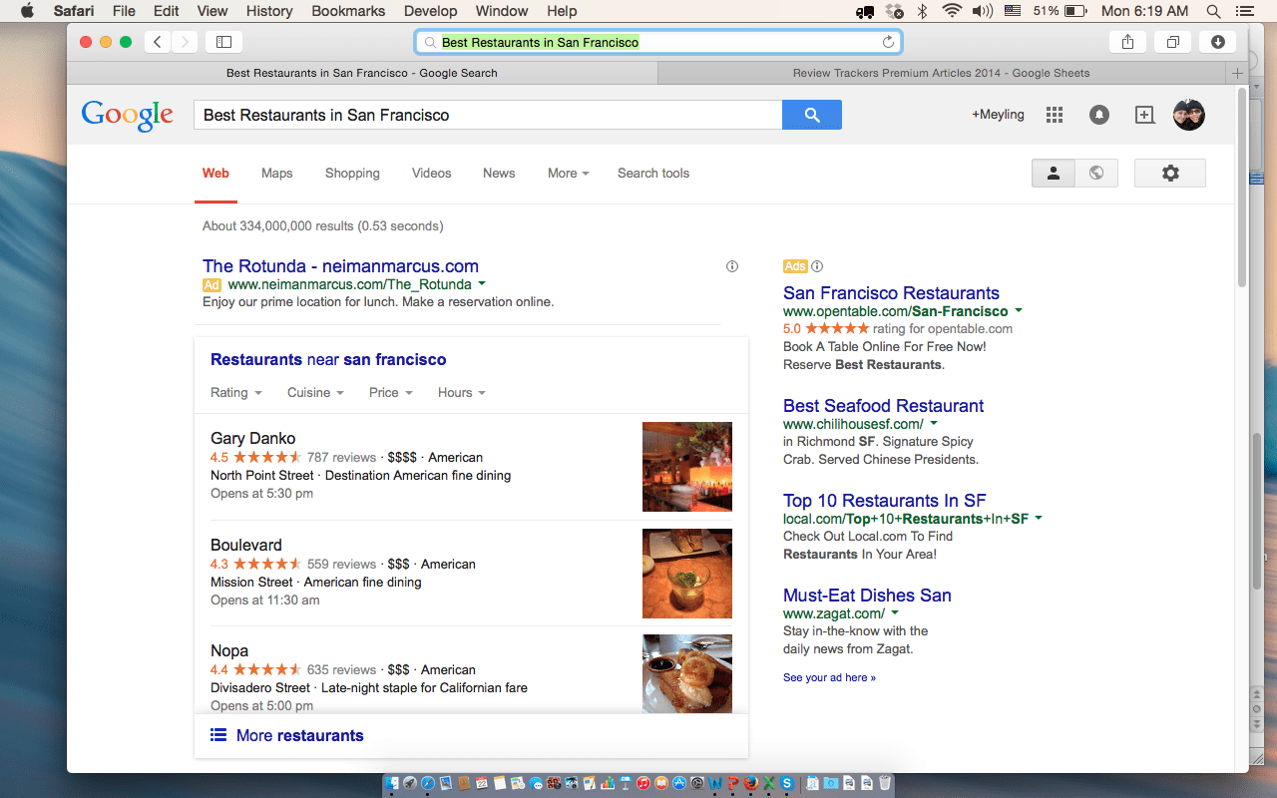Open the Google search settings gear
This screenshot has height=798, width=1277.
pos(1170,173)
